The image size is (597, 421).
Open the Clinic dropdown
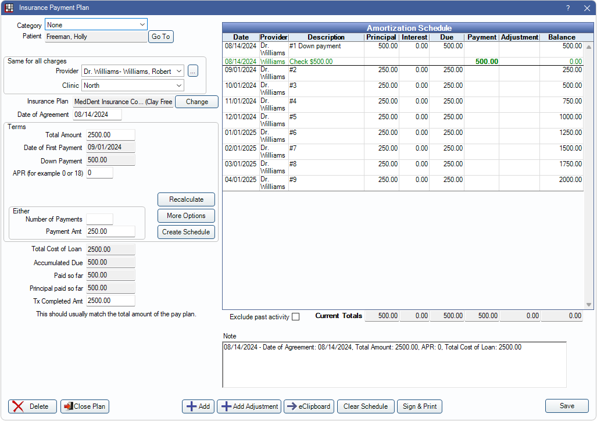[x=178, y=85]
